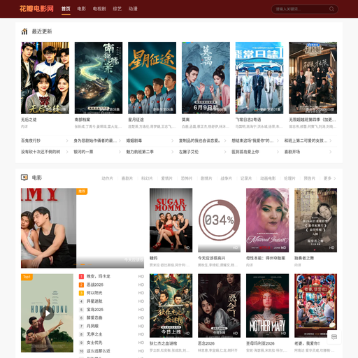Click the 最近更新 chart icon
The height and width of the screenshot is (358, 358).
click(x=24, y=31)
